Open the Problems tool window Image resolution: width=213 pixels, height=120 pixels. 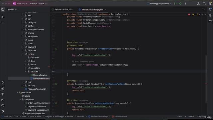[x=3, y=106]
